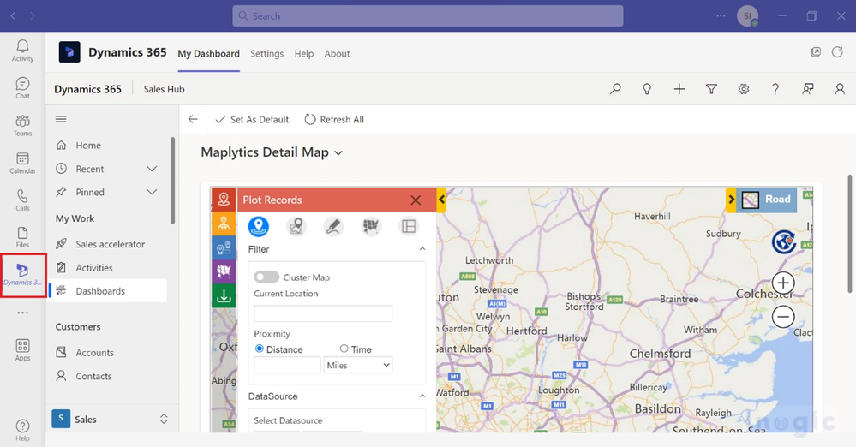The height and width of the screenshot is (447, 856).
Task: Open the advanced find funnel icon
Action: [711, 89]
